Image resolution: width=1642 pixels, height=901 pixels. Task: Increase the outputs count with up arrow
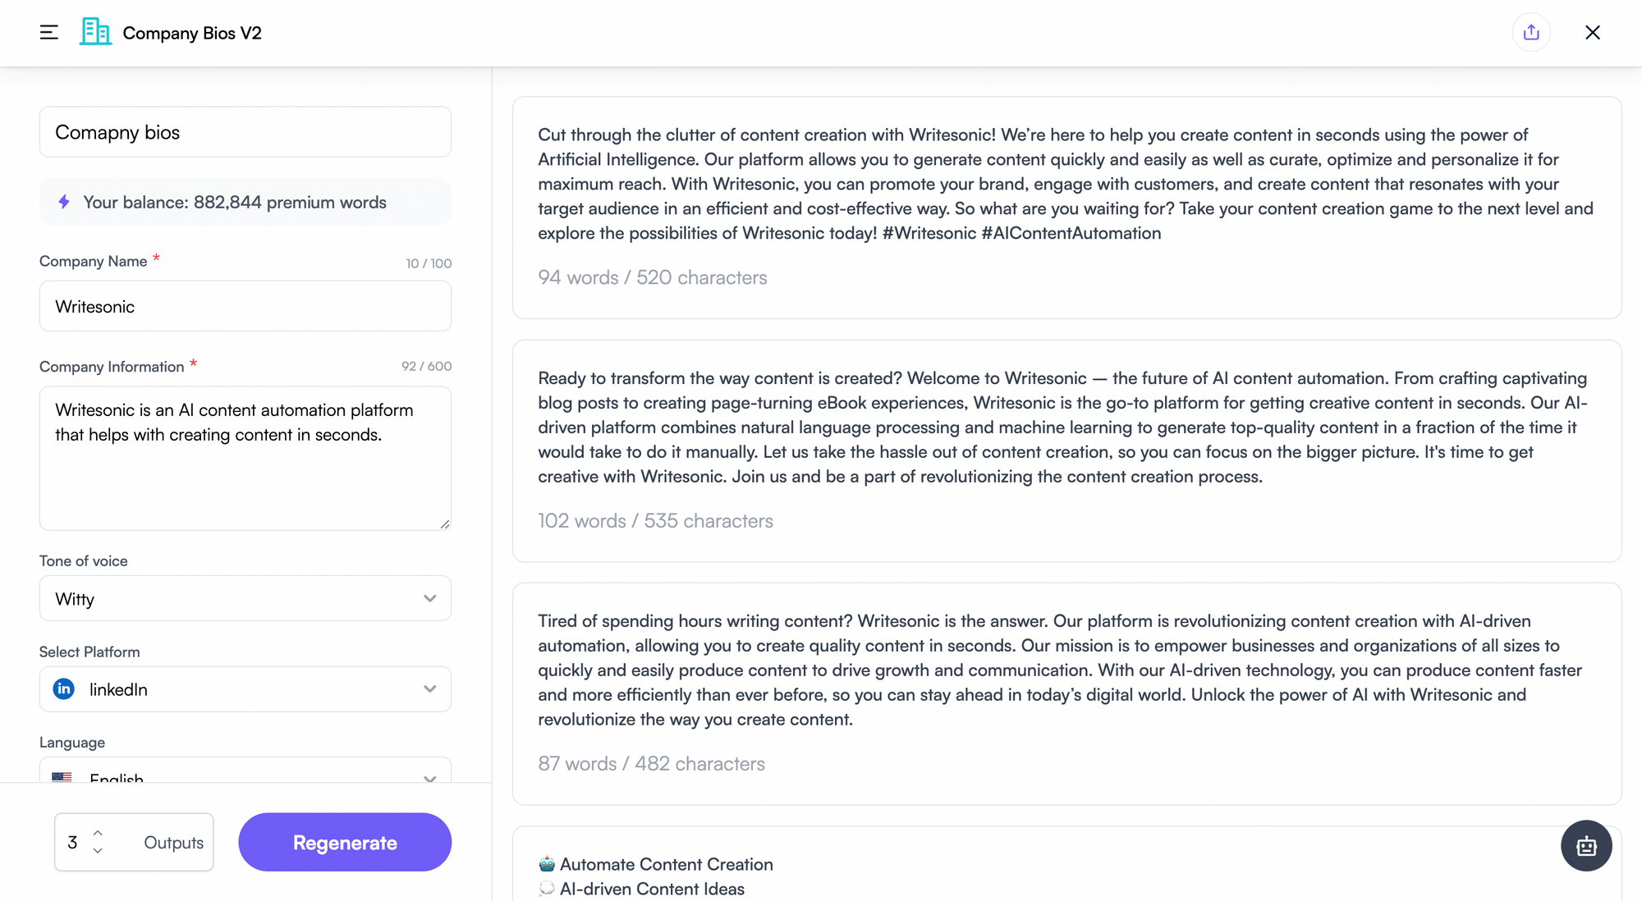98,833
